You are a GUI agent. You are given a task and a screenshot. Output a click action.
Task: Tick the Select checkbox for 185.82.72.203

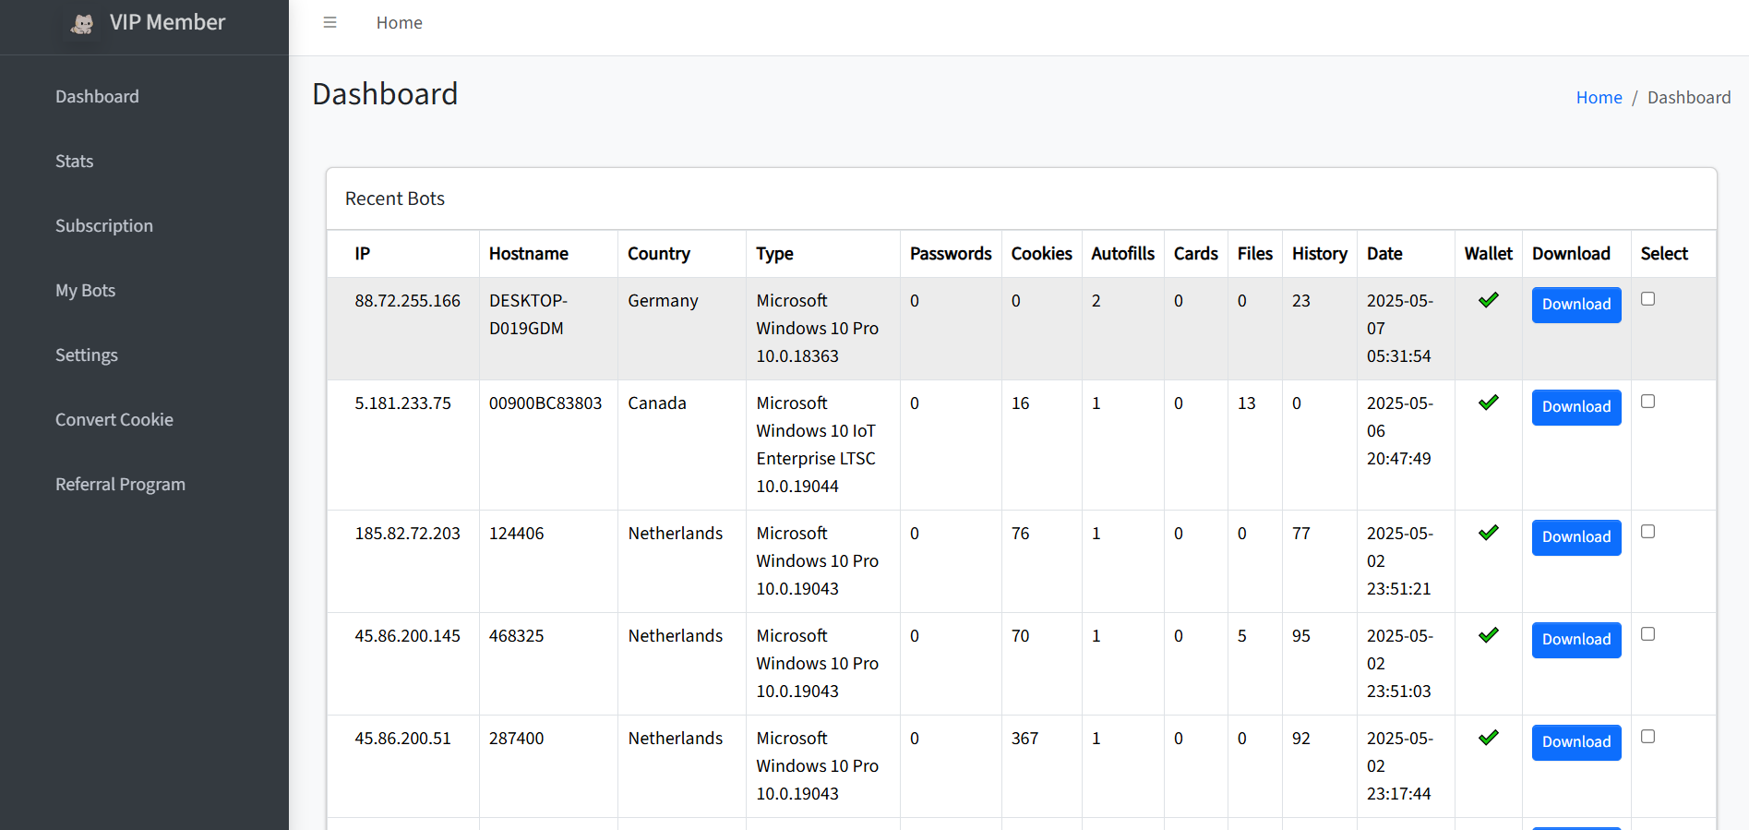(x=1647, y=532)
